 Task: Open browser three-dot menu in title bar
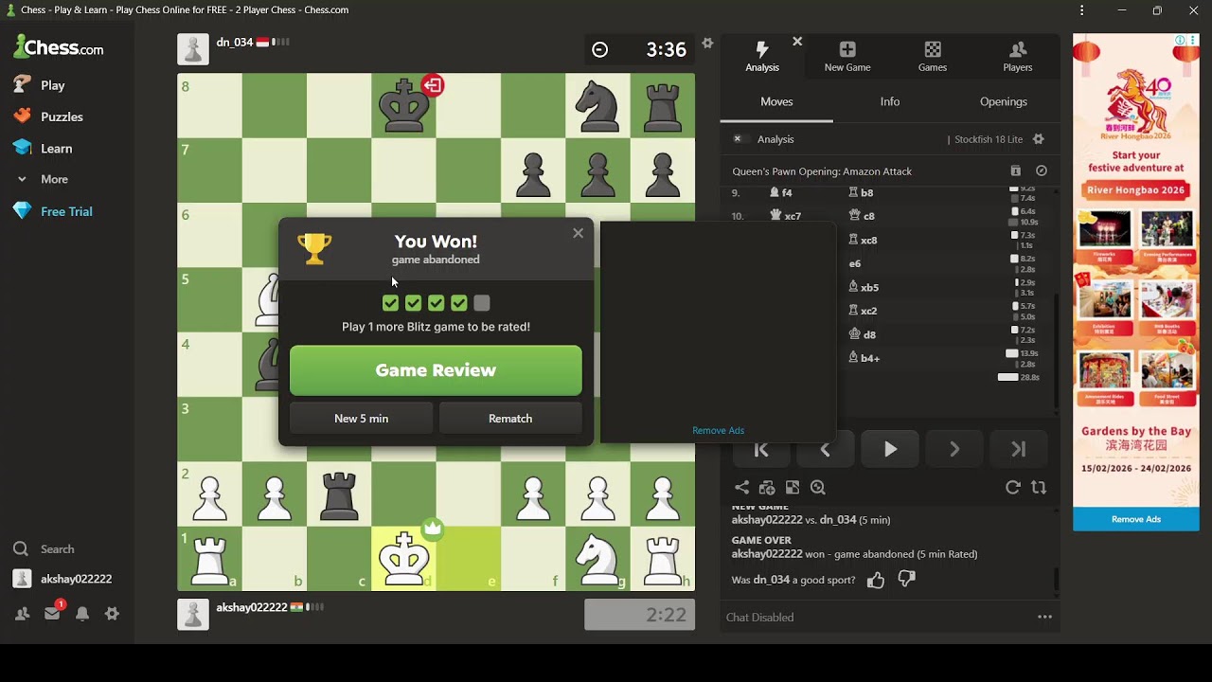(1081, 10)
